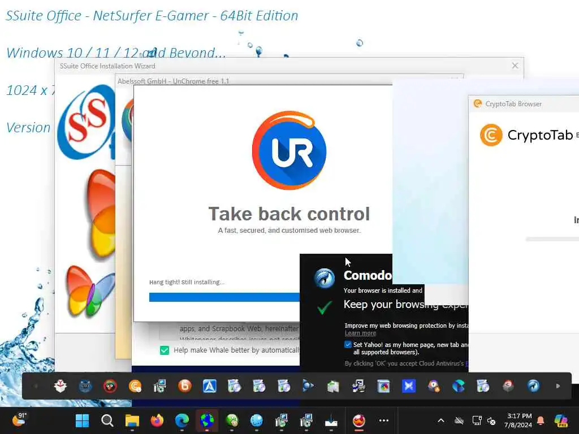Click the 'CryptoTab Browser' window title
Screen dimensions: 579x434
[513, 104]
